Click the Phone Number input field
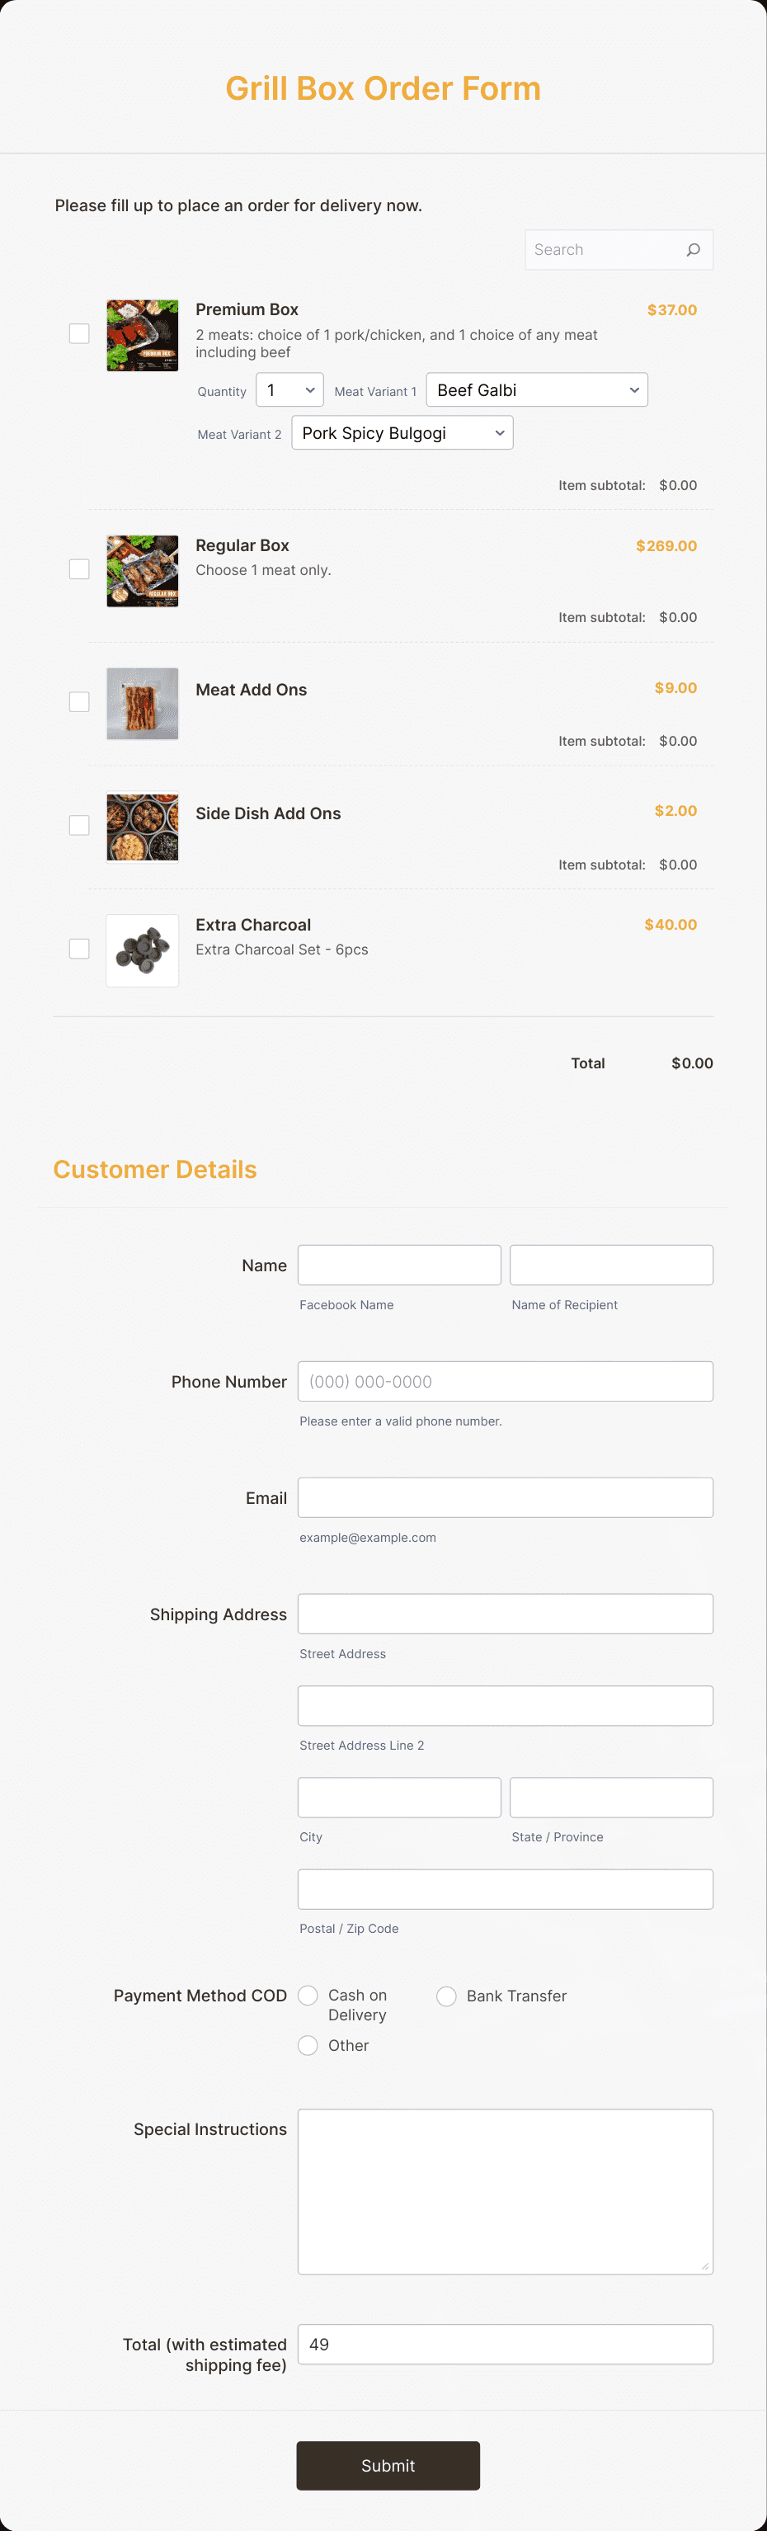 [505, 1382]
